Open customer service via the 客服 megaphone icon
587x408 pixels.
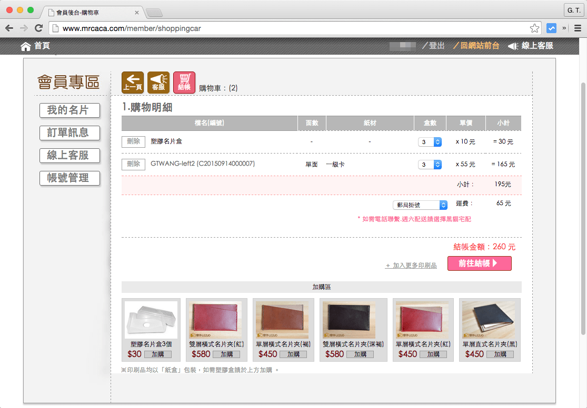pos(158,82)
